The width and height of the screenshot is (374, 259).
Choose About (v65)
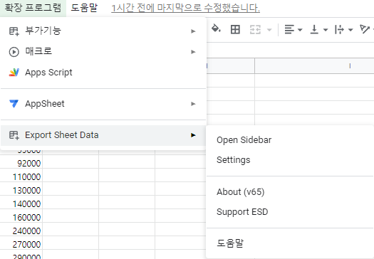[x=290, y=192]
